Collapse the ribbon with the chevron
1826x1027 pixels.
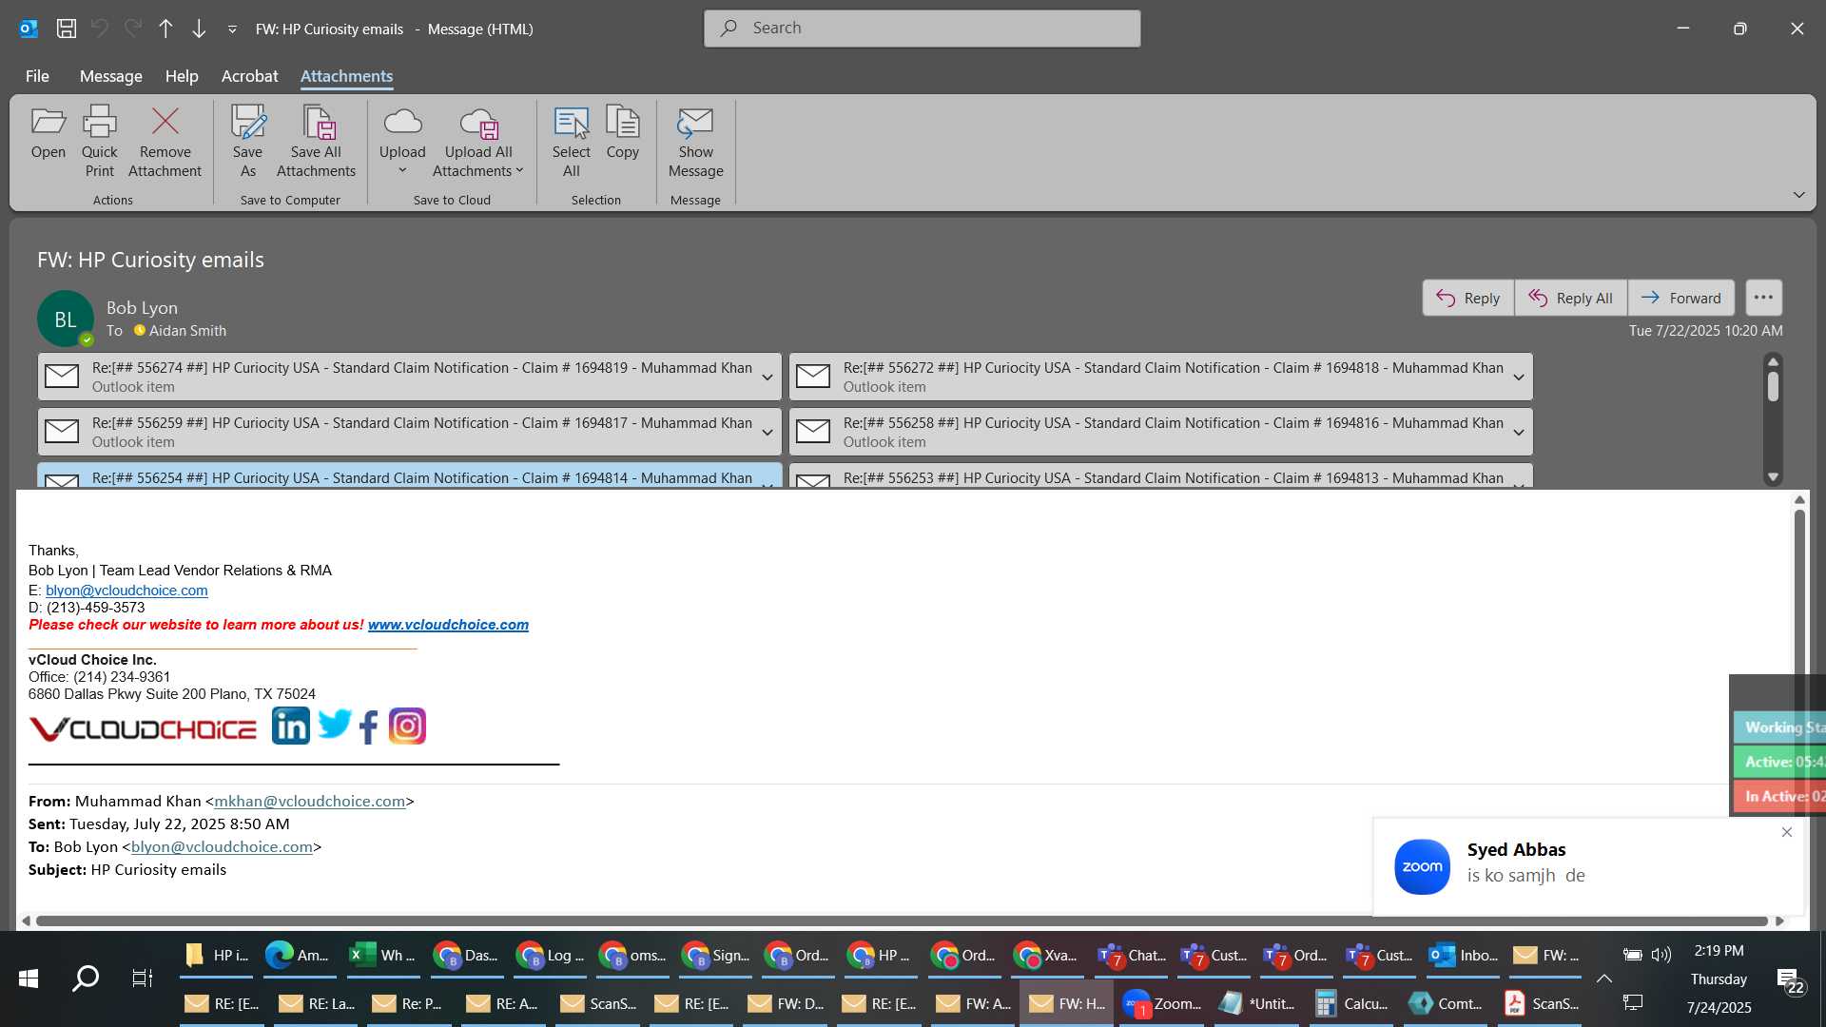pos(1798,195)
